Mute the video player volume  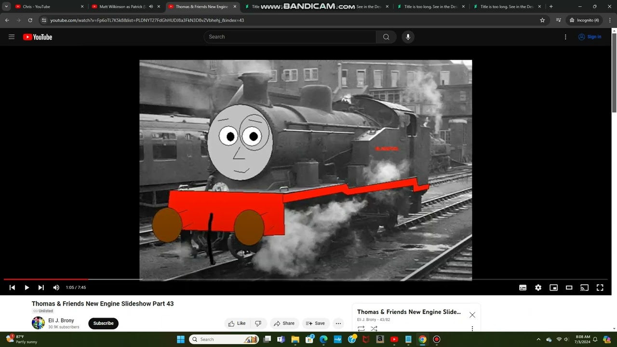click(x=56, y=287)
